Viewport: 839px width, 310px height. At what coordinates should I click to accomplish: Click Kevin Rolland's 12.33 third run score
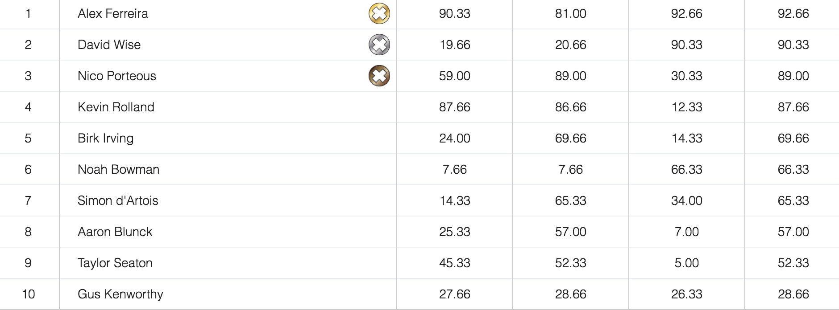(x=686, y=107)
